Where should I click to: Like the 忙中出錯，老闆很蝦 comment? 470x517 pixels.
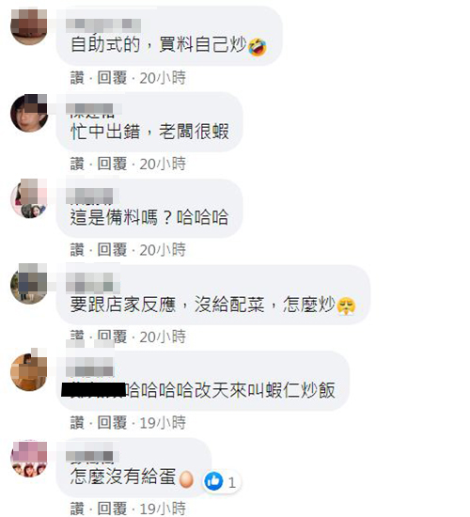click(77, 164)
